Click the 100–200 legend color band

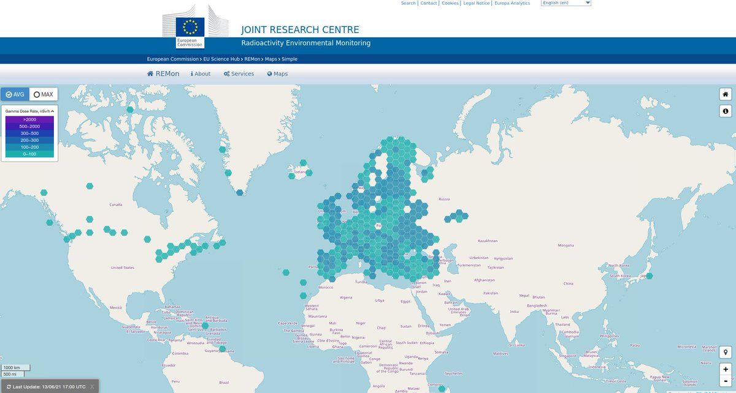[x=29, y=148]
